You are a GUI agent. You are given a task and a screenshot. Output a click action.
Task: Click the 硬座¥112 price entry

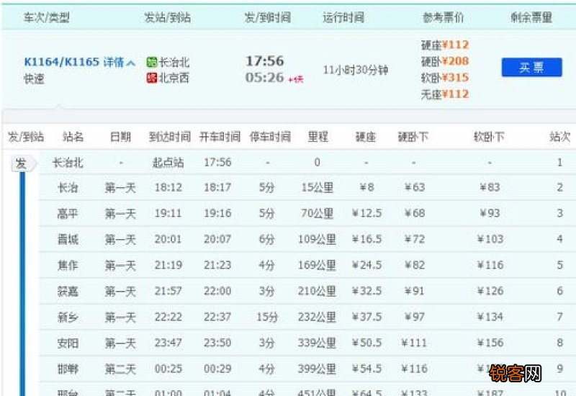click(x=445, y=45)
